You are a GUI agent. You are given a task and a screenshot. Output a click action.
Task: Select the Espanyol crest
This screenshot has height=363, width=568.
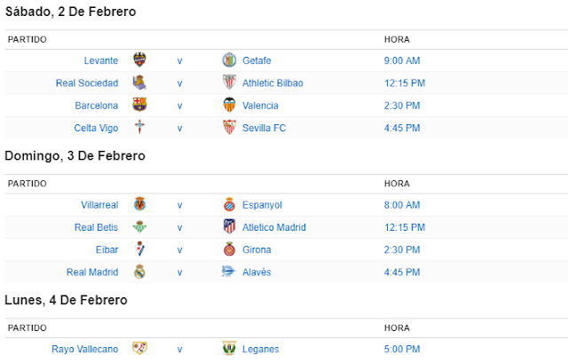point(229,204)
